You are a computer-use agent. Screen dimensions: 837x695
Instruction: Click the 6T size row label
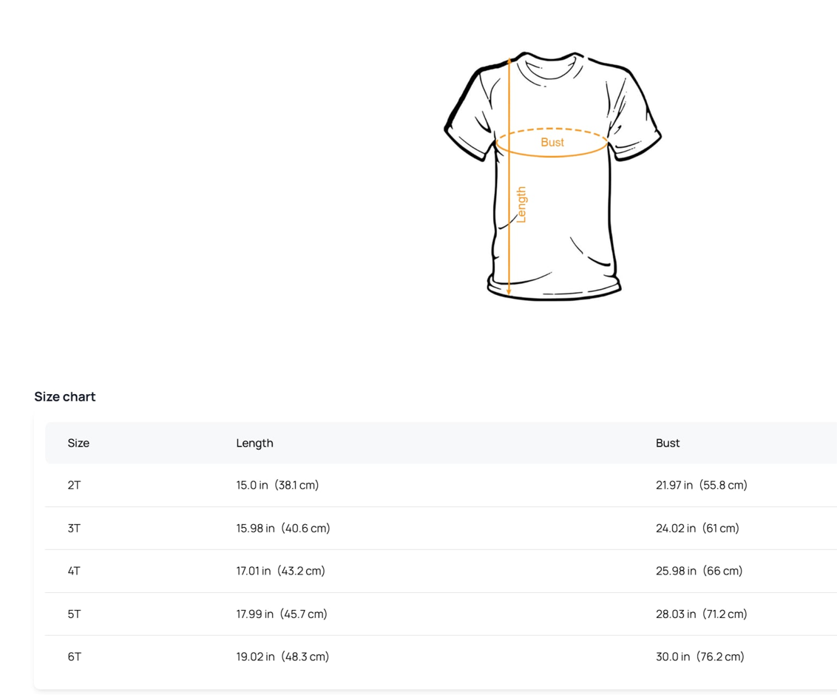[74, 657]
